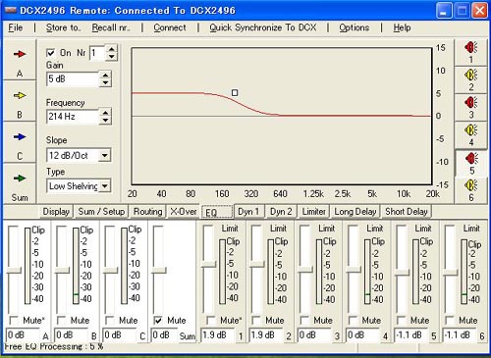This screenshot has width=491, height=358.
Task: Open the Options menu
Action: (354, 27)
